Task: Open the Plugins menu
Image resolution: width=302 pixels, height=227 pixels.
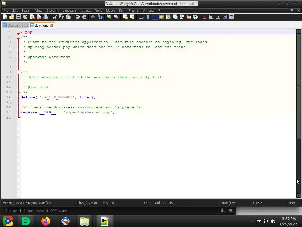Action: click(x=134, y=10)
